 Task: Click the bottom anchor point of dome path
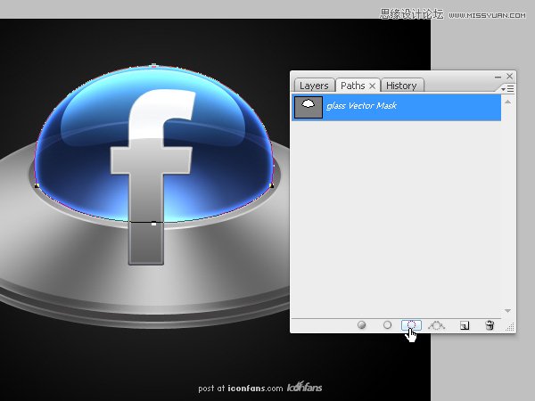pyautogui.click(x=154, y=223)
